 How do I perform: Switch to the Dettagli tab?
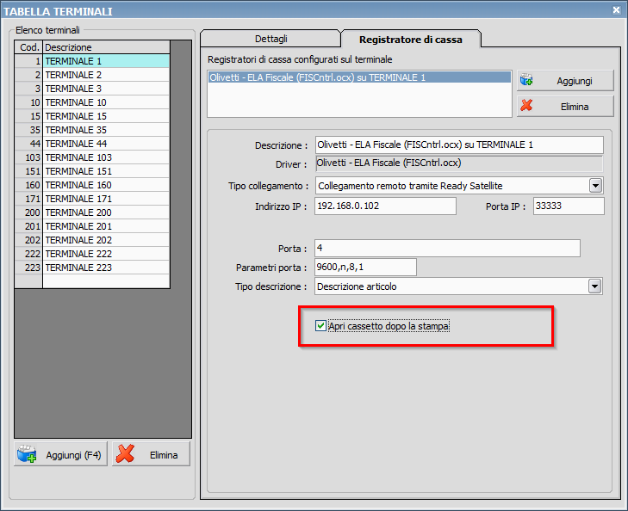[x=270, y=39]
